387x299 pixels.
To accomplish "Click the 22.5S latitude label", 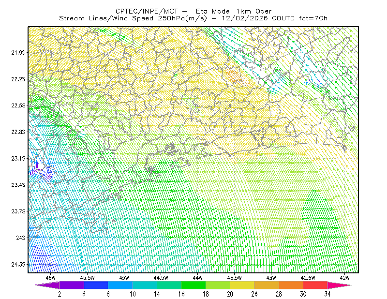I will click(18, 105).
